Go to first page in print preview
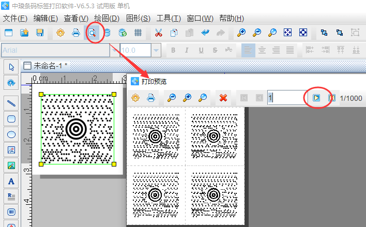The width and height of the screenshot is (366, 227). [x=244, y=98]
